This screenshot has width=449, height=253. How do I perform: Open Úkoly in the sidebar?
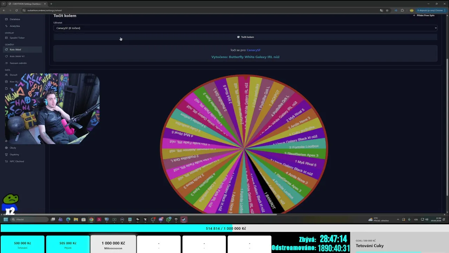(13, 148)
